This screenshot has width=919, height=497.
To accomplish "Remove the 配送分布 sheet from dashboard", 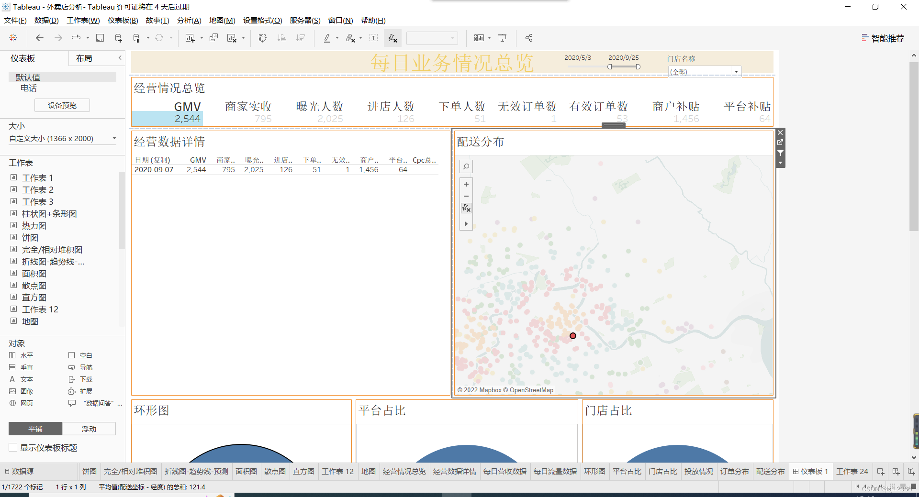I will (x=780, y=133).
